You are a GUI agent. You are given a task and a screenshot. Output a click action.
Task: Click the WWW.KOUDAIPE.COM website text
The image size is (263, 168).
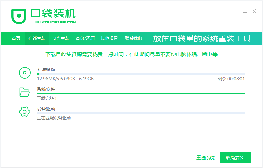(54, 22)
